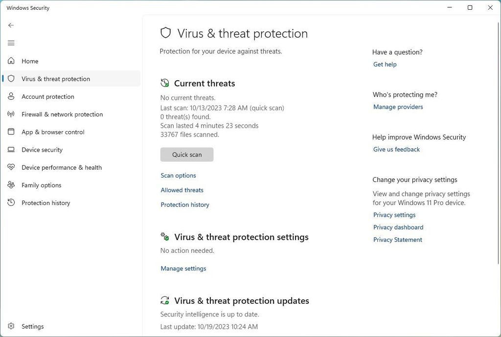The width and height of the screenshot is (501, 337).
Task: Select the Account protection person icon
Action: pos(11,96)
